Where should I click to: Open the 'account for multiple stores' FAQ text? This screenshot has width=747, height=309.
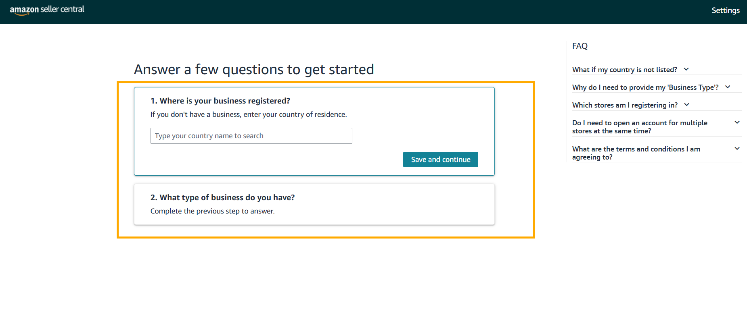639,127
